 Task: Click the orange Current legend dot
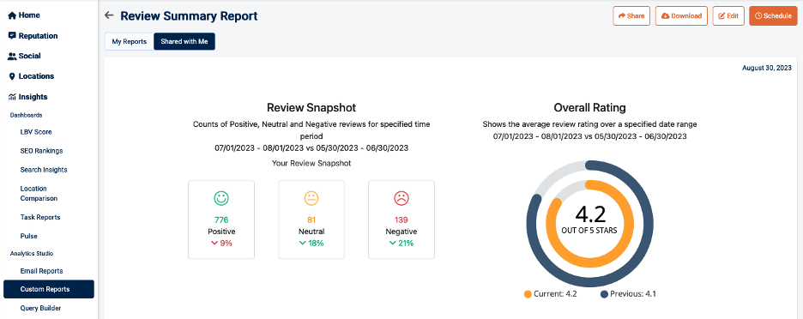(x=528, y=294)
